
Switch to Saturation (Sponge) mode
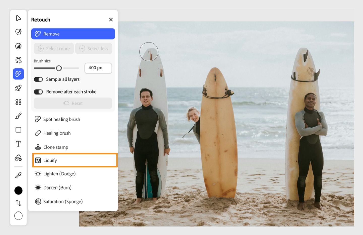(x=63, y=201)
